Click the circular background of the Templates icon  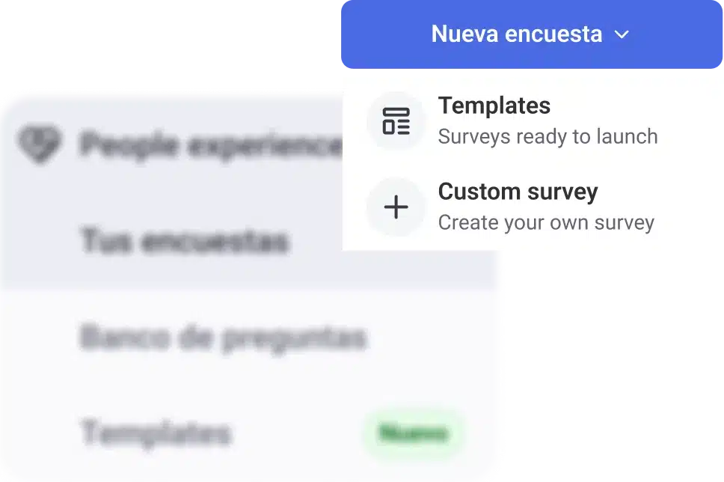[x=396, y=121]
